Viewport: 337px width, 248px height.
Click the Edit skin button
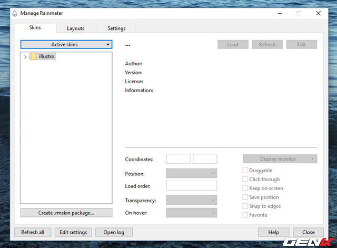tap(301, 44)
